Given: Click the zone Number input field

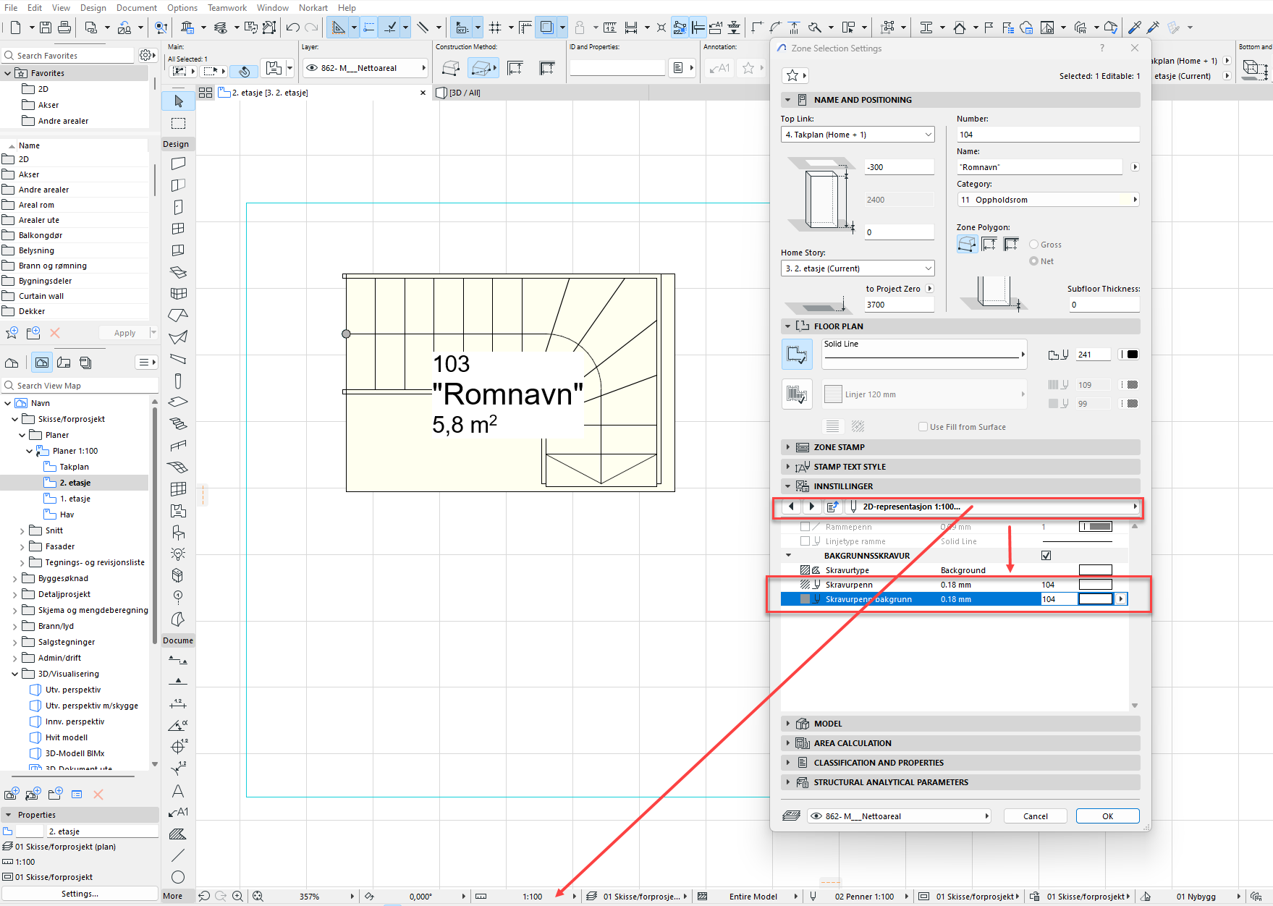Looking at the screenshot, I should pos(1047,135).
